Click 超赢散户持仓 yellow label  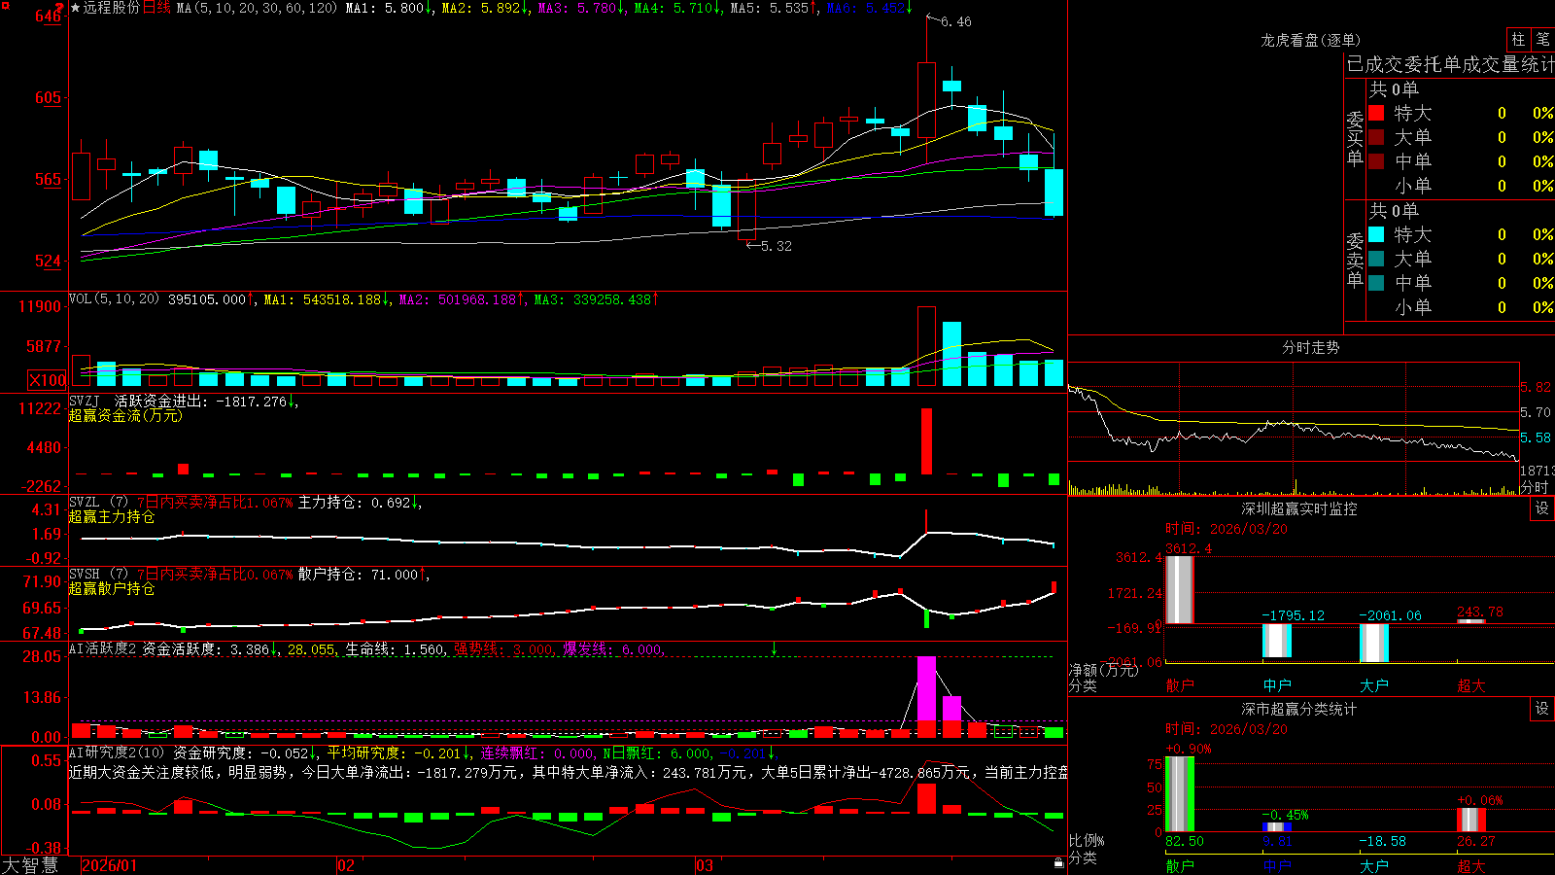(112, 588)
